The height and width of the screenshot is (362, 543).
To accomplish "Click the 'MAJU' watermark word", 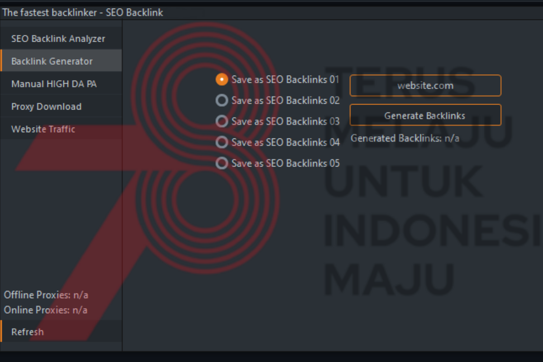I will [389, 277].
